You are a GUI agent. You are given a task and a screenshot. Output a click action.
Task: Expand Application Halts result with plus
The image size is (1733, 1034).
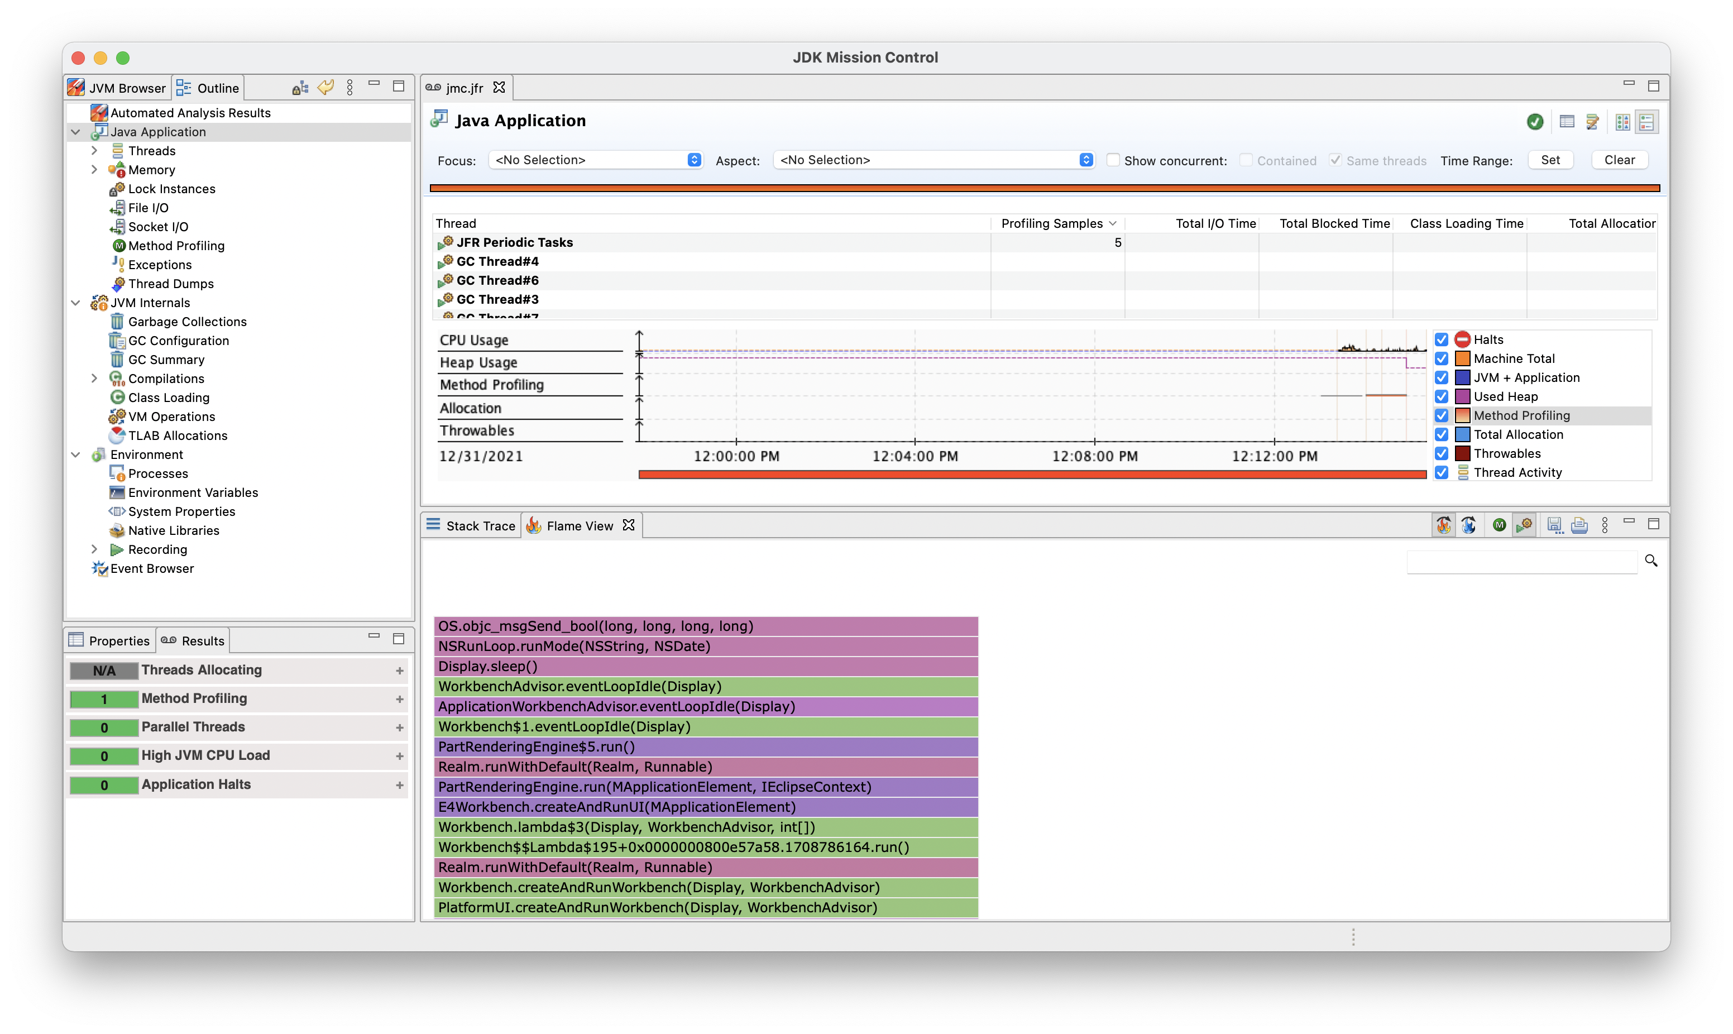click(x=400, y=785)
